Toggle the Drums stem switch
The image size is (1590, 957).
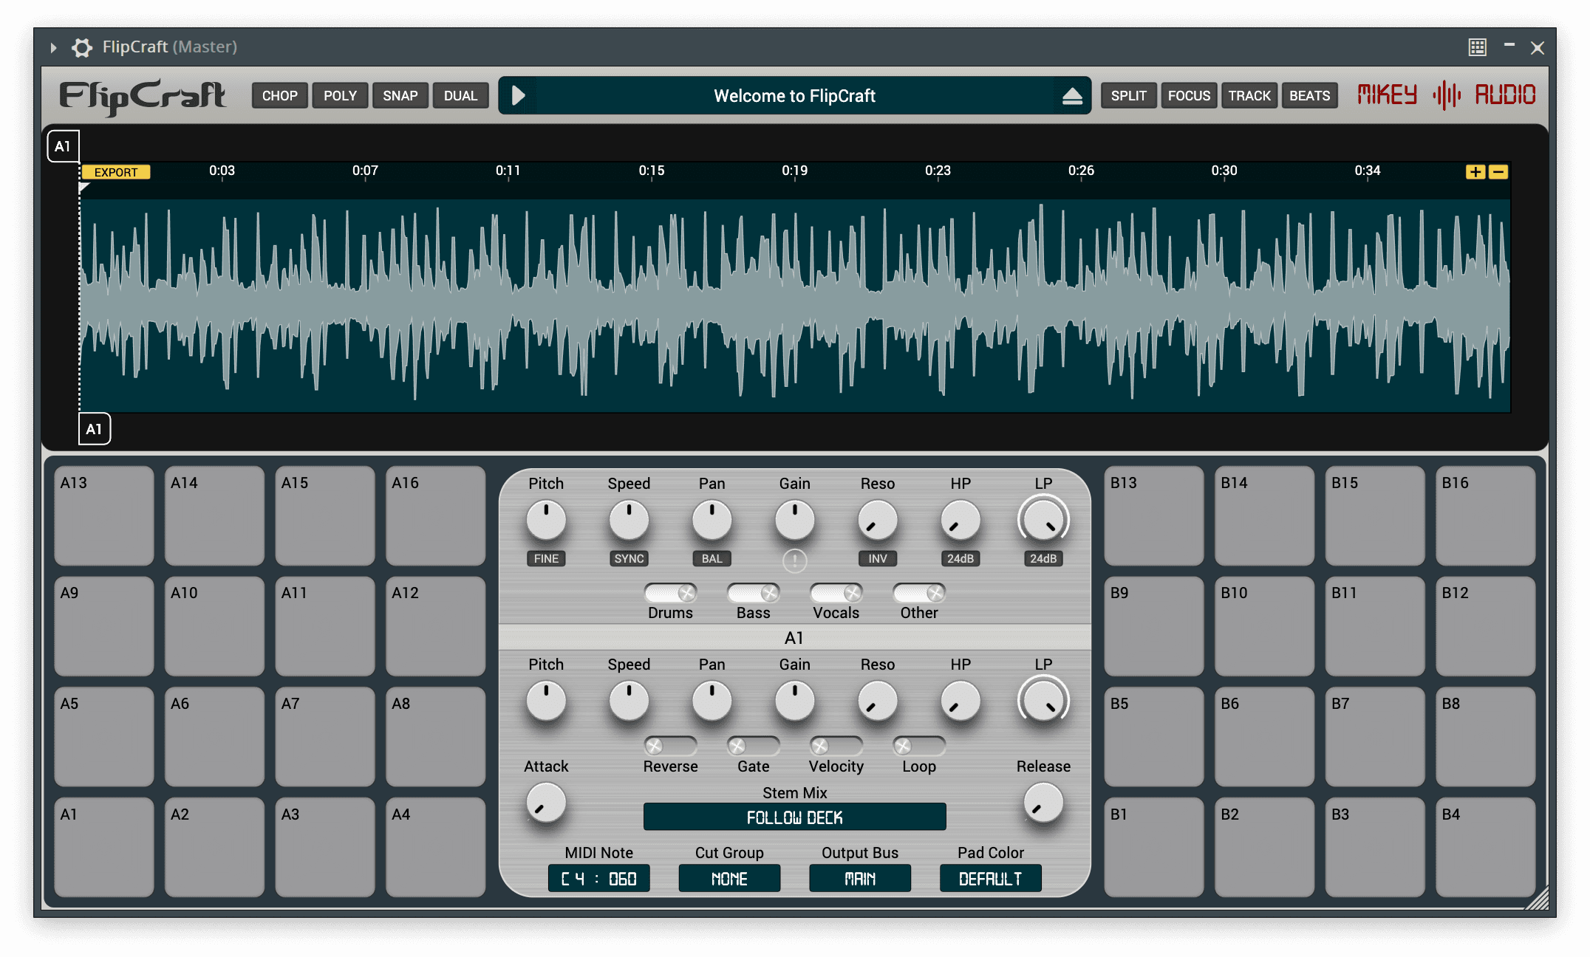tap(670, 593)
